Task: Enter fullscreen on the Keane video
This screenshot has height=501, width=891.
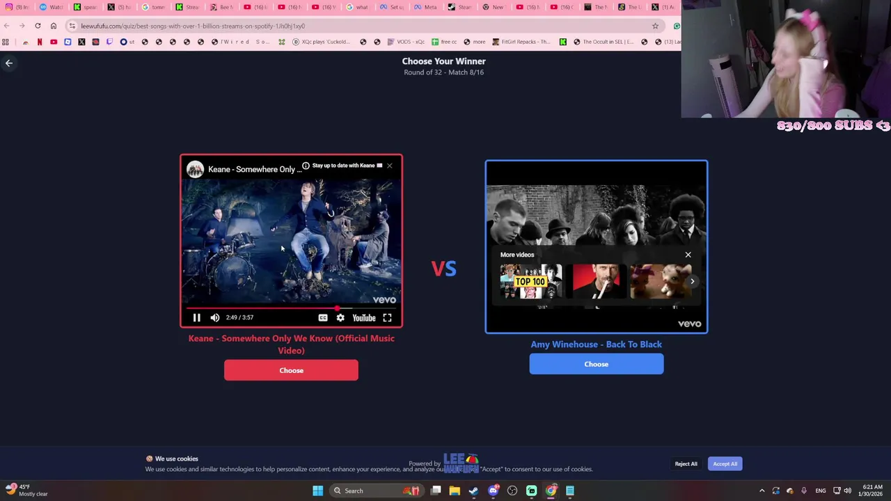Action: [387, 318]
